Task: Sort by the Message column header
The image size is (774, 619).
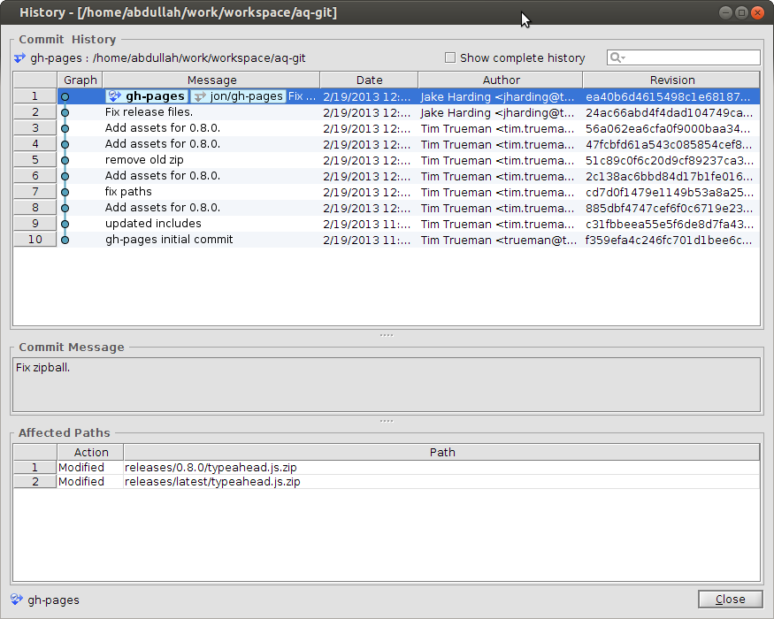Action: tap(211, 80)
